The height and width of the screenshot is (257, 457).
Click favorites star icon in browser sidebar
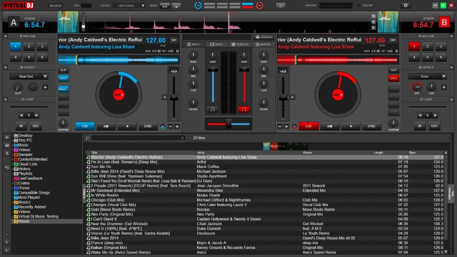coord(7,137)
